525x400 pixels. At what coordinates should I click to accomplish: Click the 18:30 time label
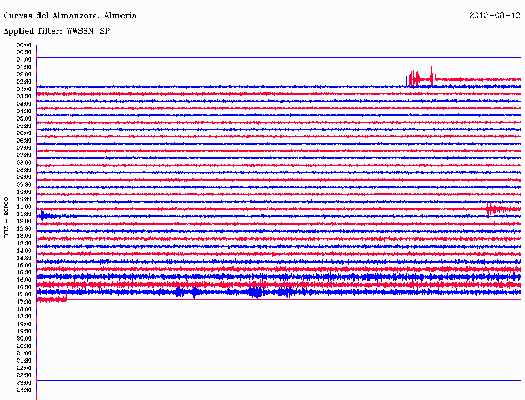tap(24, 316)
